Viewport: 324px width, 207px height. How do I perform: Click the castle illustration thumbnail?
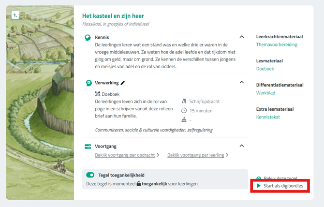[40, 103]
